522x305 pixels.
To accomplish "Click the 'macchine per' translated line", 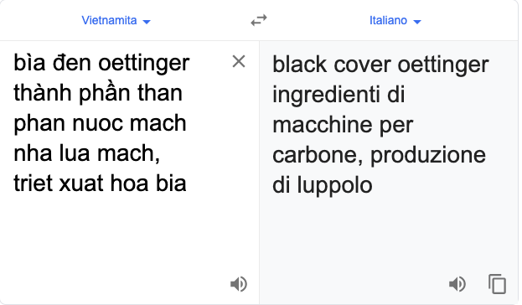I will coord(343,126).
